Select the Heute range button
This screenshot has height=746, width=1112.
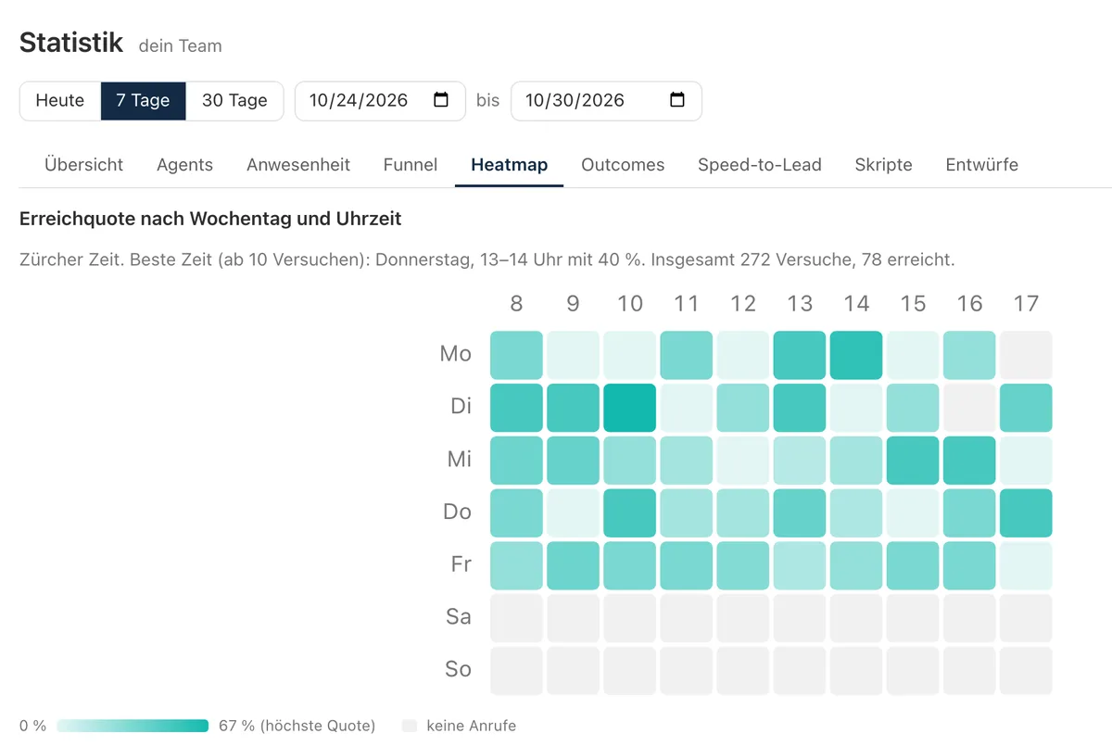pyautogui.click(x=60, y=101)
